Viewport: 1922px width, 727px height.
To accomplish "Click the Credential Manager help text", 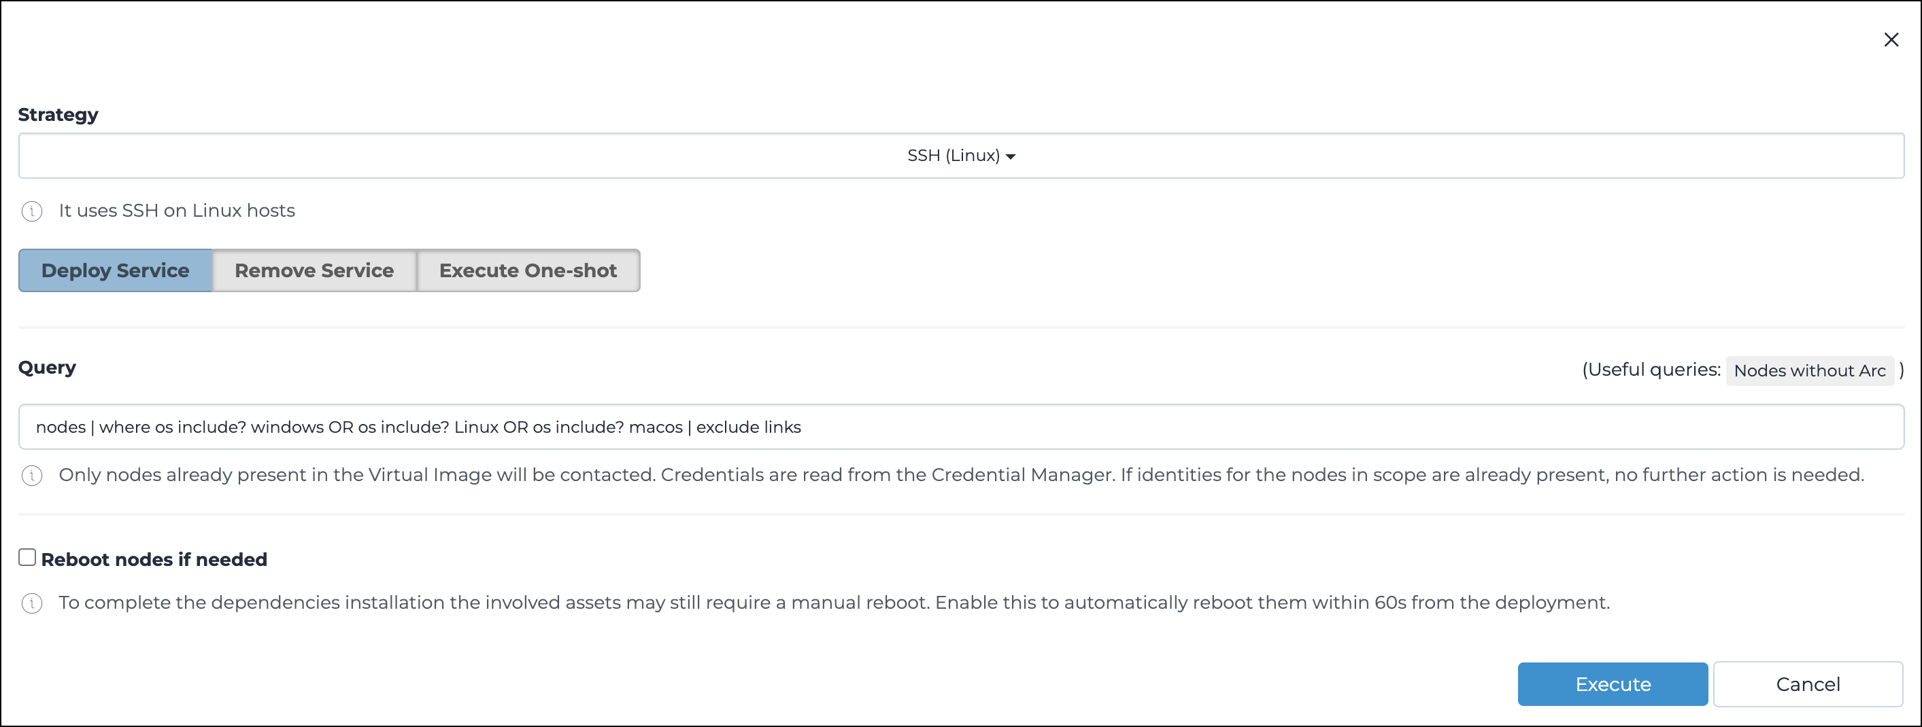I will 961,474.
